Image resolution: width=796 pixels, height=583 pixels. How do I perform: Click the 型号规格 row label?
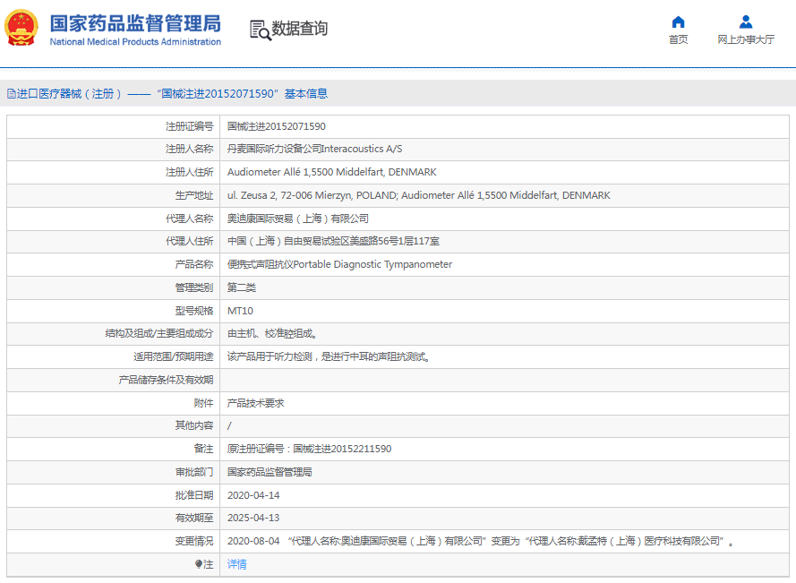[x=194, y=311]
